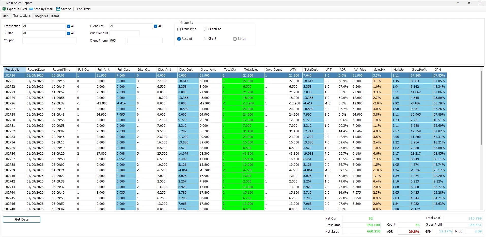Click the Send By Email envelope icon
Image resolution: width=486 pixels, height=238 pixels.
pyautogui.click(x=31, y=9)
